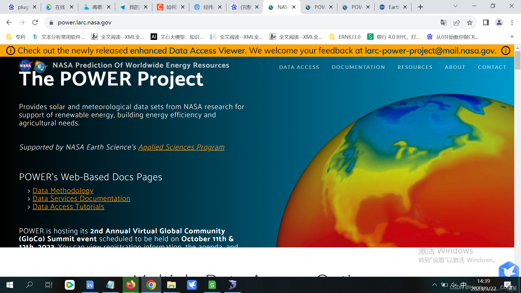Open the ABOUT menu

(455, 67)
